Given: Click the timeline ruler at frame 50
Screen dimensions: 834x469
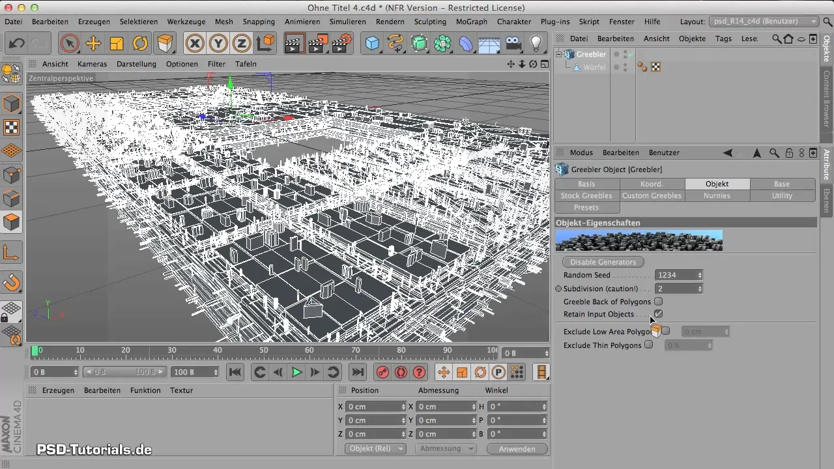Looking at the screenshot, I should pyautogui.click(x=264, y=351).
